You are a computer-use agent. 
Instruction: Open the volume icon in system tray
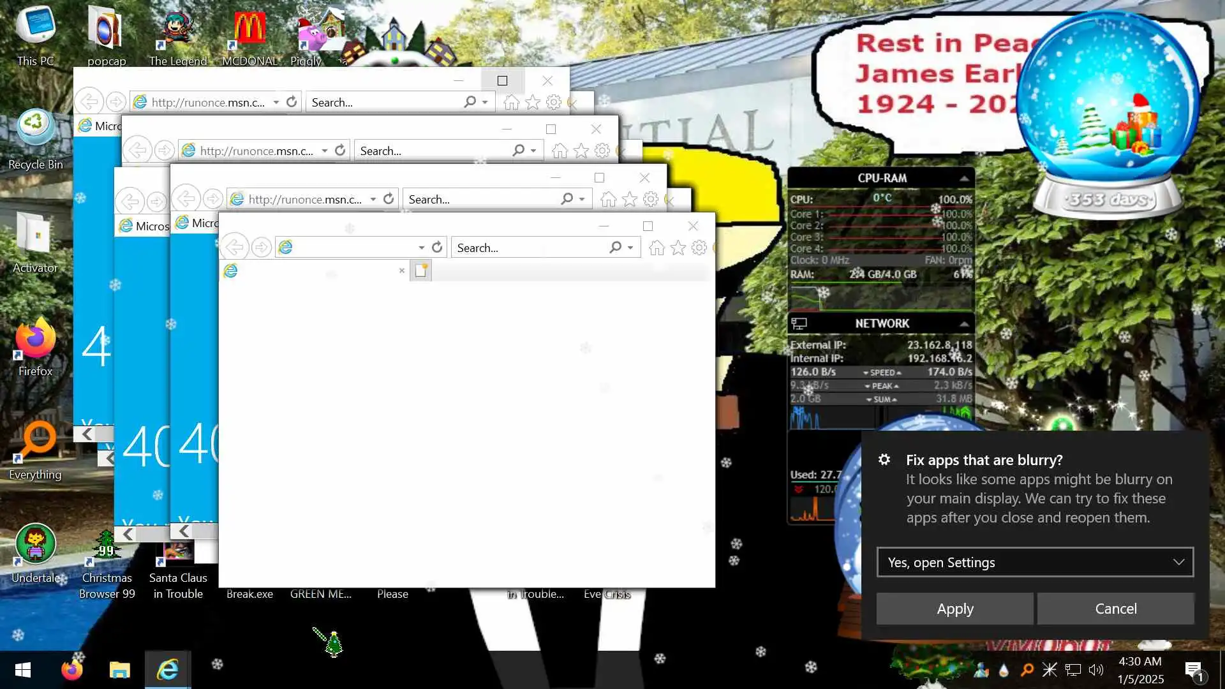1095,670
